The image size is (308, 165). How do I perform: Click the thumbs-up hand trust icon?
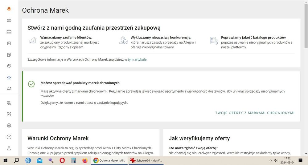(33, 40)
